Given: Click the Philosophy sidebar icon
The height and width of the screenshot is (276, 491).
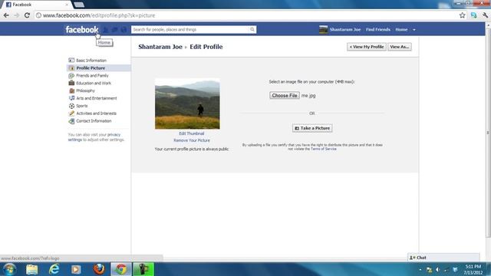Looking at the screenshot, I should pyautogui.click(x=71, y=90).
